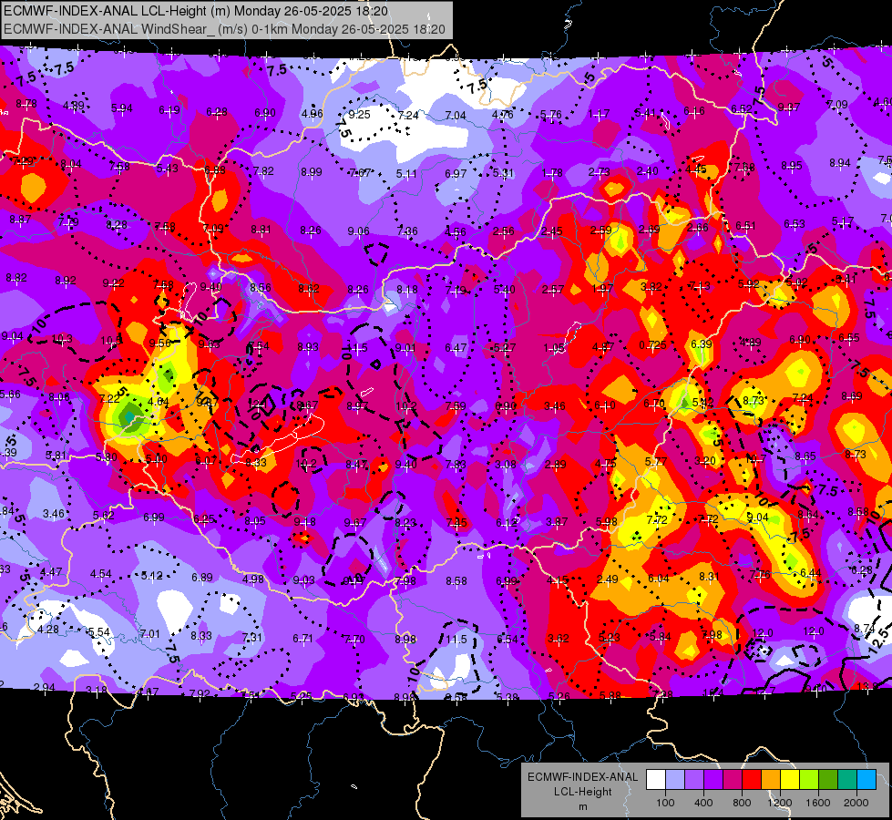Click the magenta legend swatch
Viewport: 892px width, 820px height.
[733, 780]
